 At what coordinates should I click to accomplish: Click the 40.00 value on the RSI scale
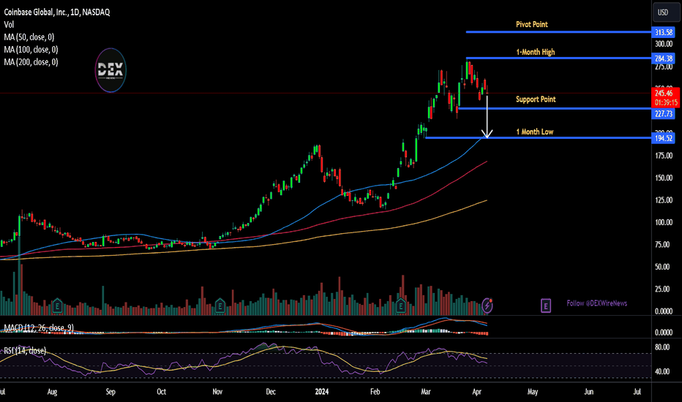[662, 371]
